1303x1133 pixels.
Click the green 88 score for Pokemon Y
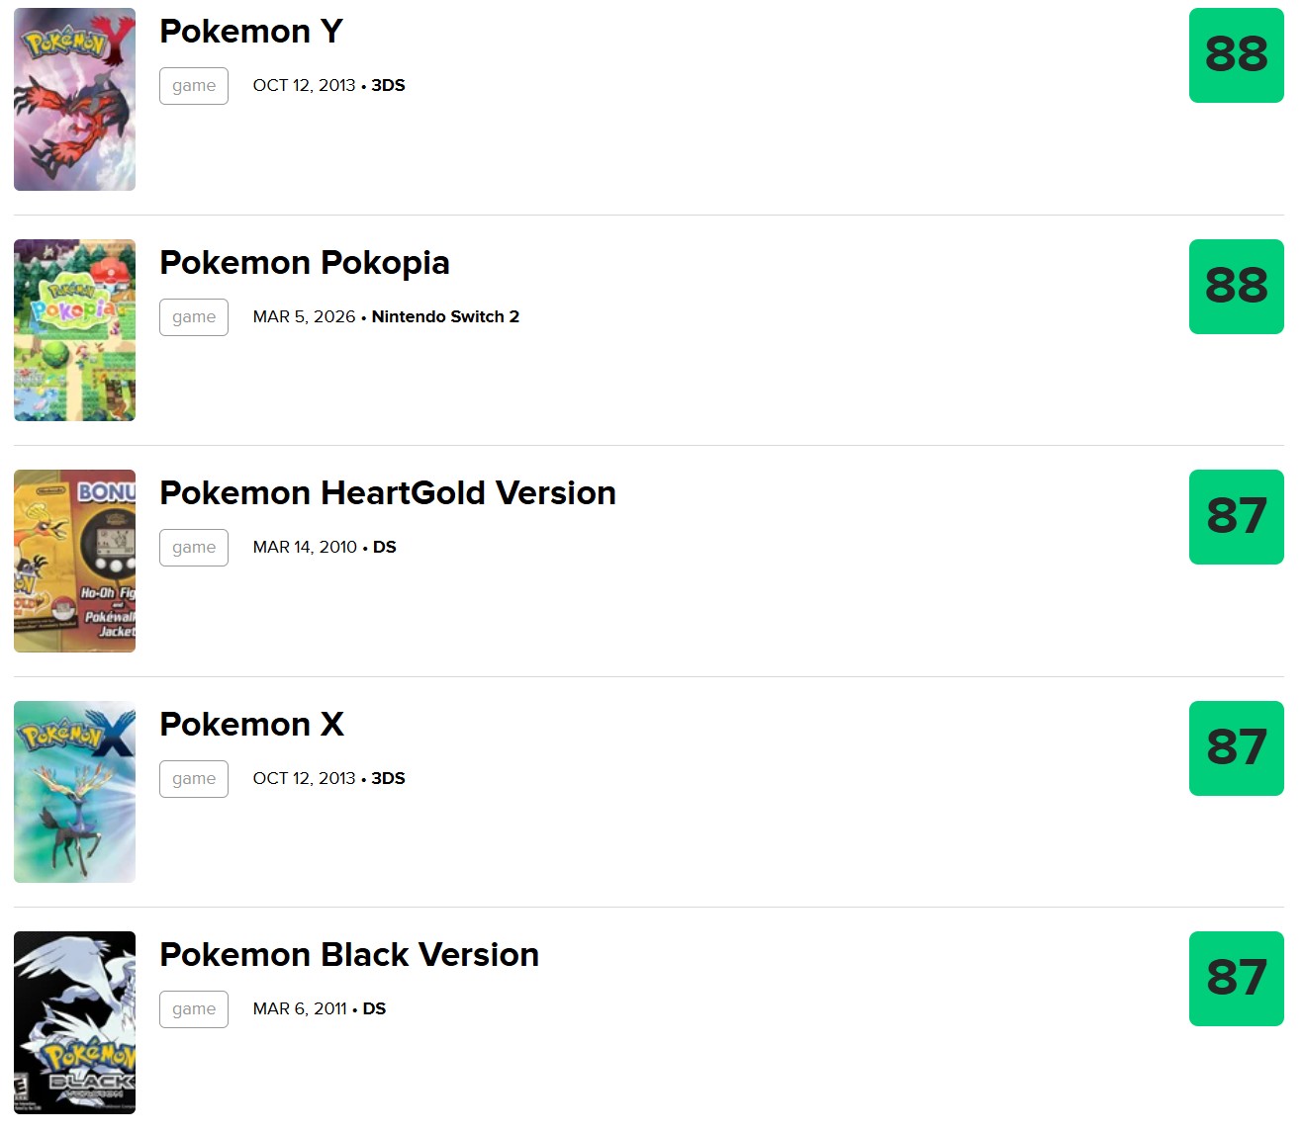[1236, 55]
